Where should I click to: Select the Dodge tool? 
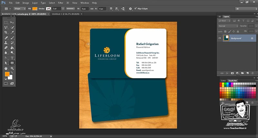pyautogui.click(x=12, y=53)
